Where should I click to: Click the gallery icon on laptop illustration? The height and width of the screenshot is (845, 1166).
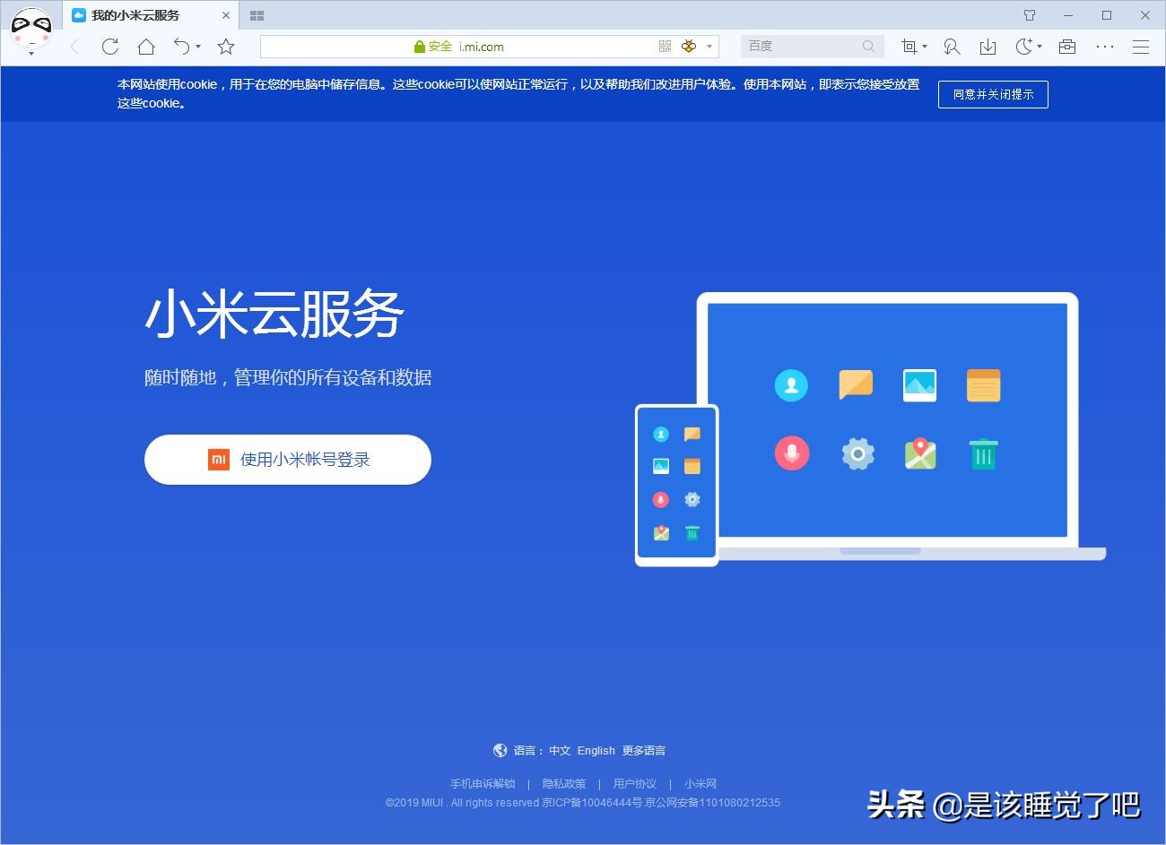click(x=919, y=385)
